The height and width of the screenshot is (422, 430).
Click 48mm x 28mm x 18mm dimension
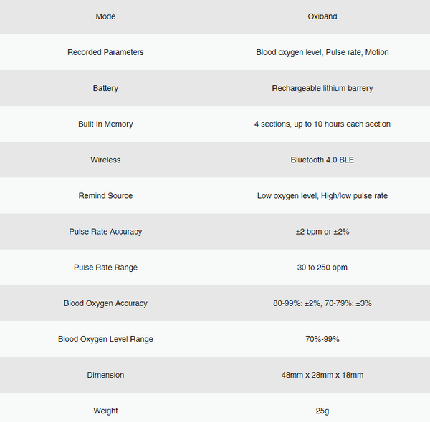pyautogui.click(x=322, y=375)
